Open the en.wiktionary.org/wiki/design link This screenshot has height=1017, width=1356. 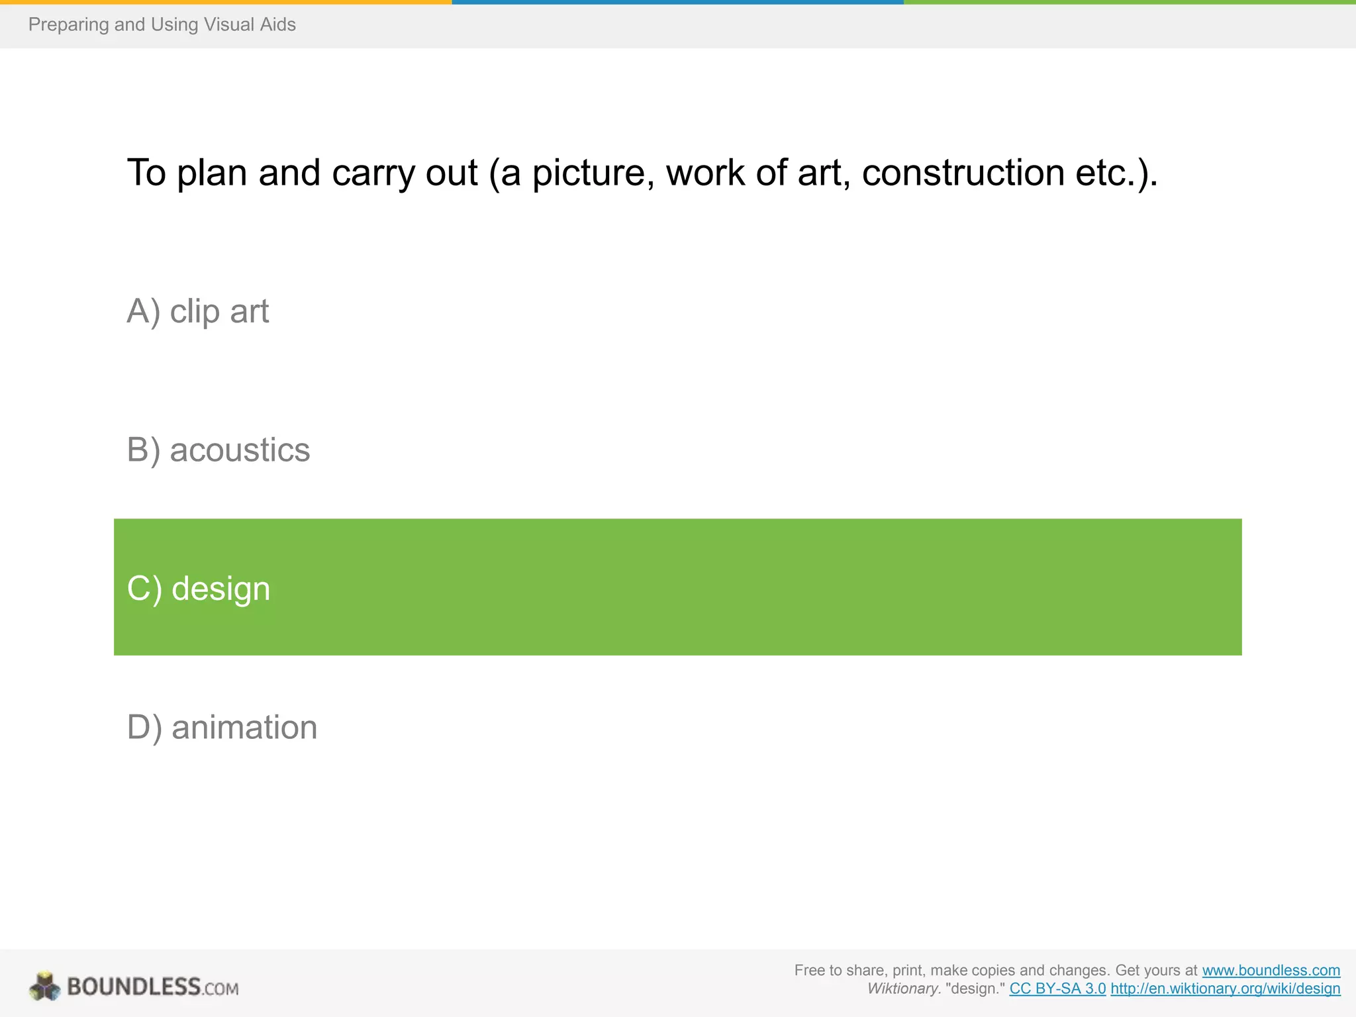click(1226, 989)
